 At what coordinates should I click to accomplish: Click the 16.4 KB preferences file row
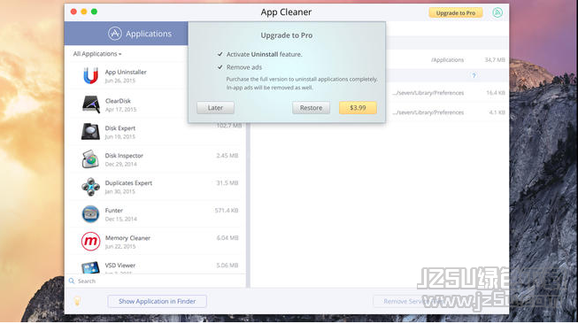click(448, 93)
